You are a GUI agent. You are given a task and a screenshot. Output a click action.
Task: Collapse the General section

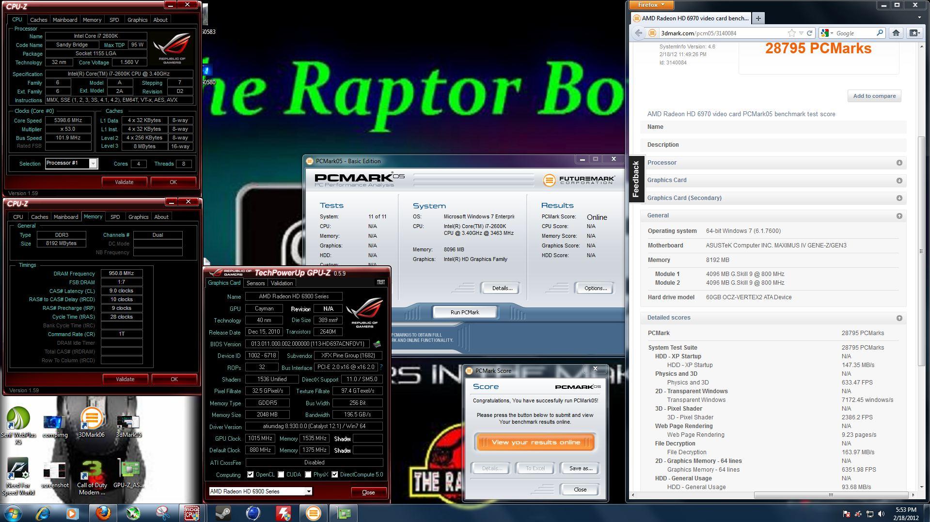coord(773,215)
